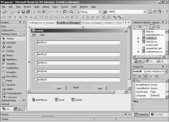This screenshot has height=122, width=169.
Task: Select radio button beside textBox3
Action: [x=35, y=62]
